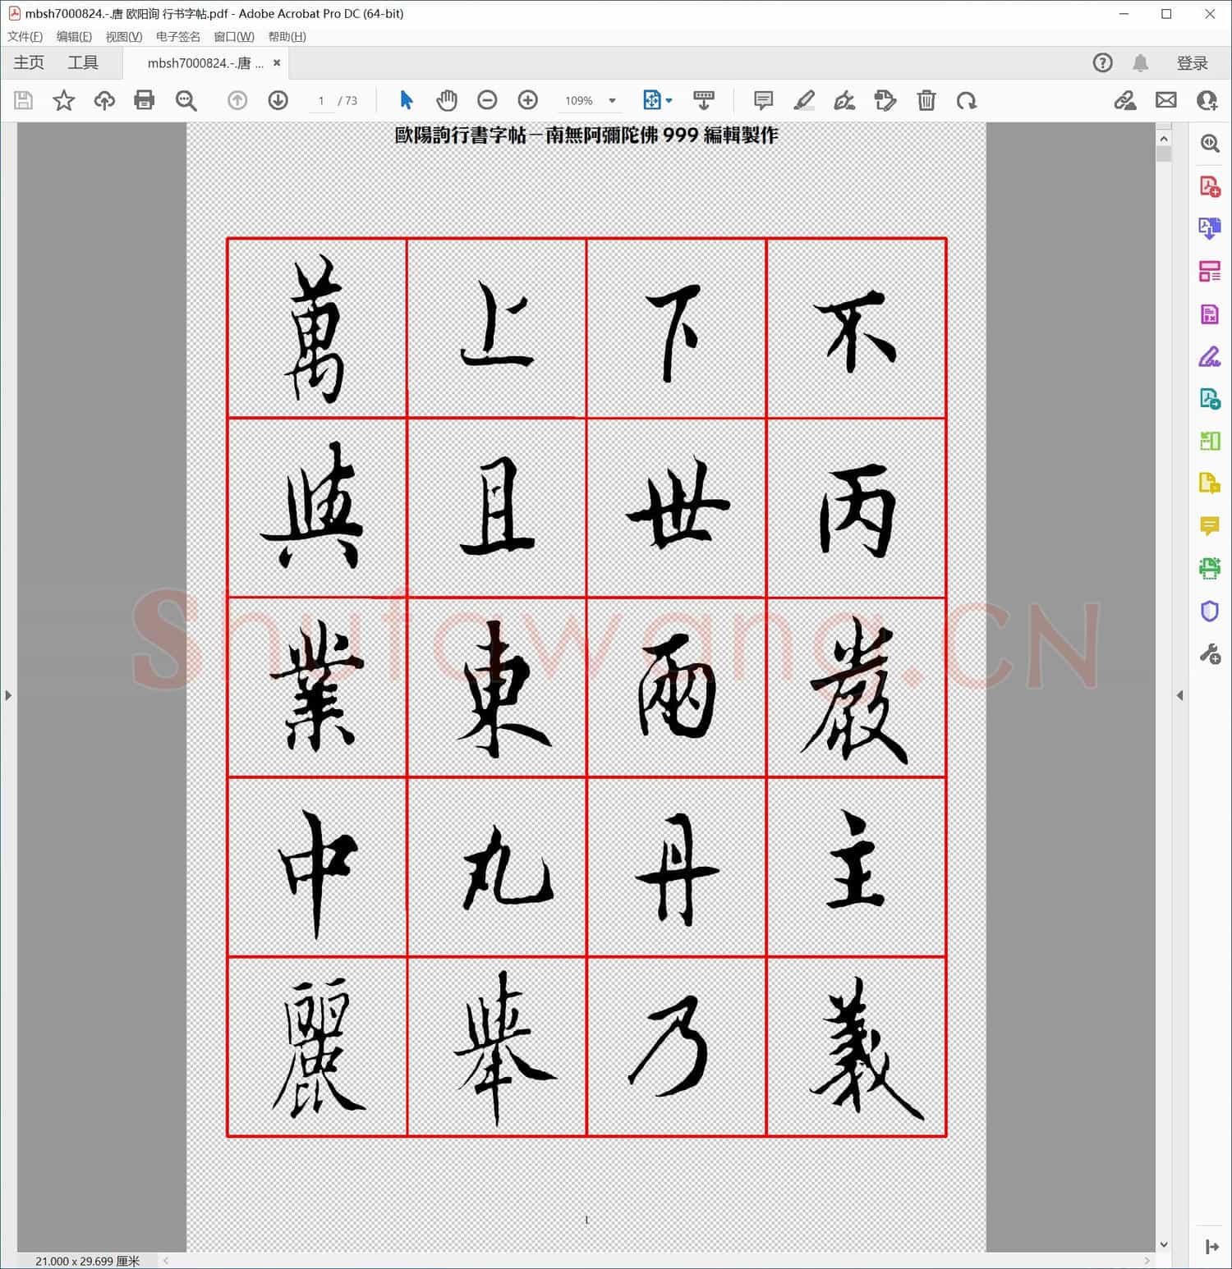Click the 登录 sign-in button

pos(1193,62)
